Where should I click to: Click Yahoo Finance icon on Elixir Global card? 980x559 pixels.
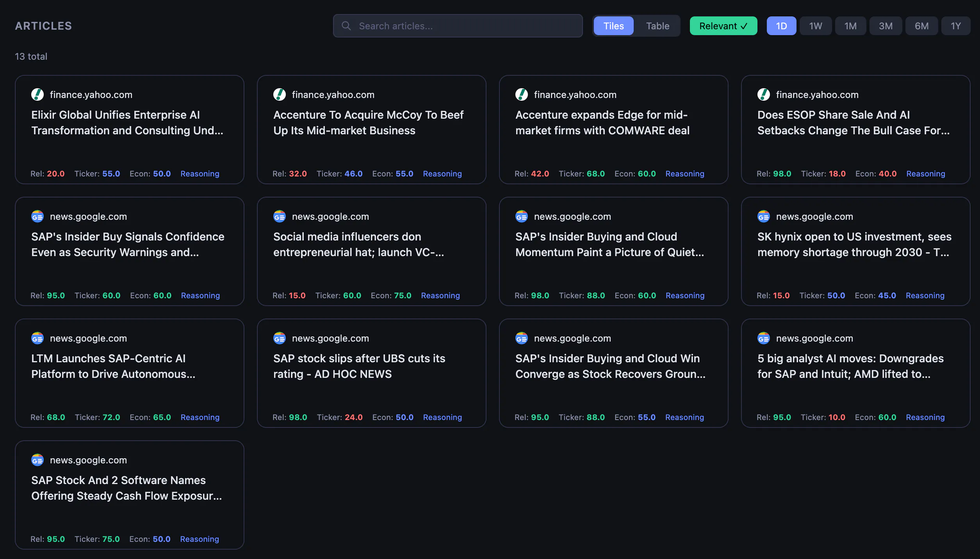pos(37,94)
